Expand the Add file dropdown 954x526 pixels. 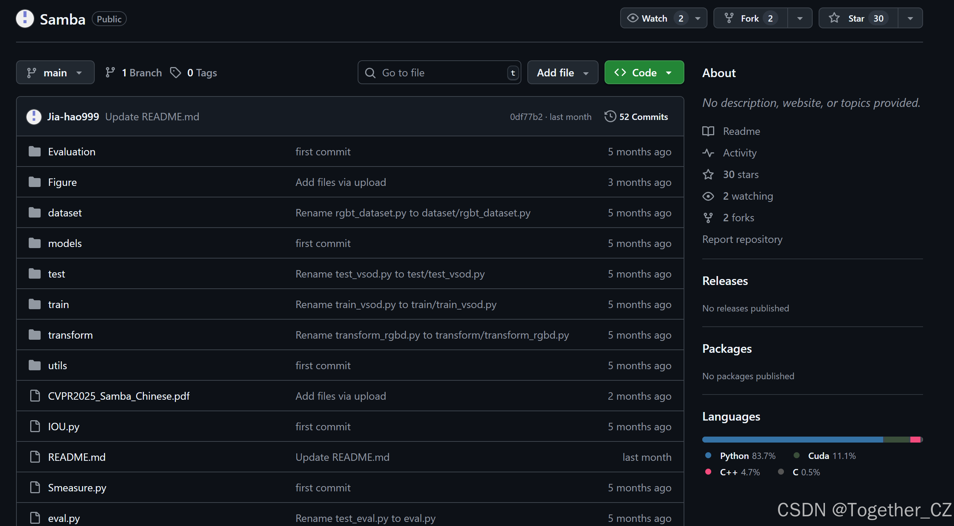562,72
